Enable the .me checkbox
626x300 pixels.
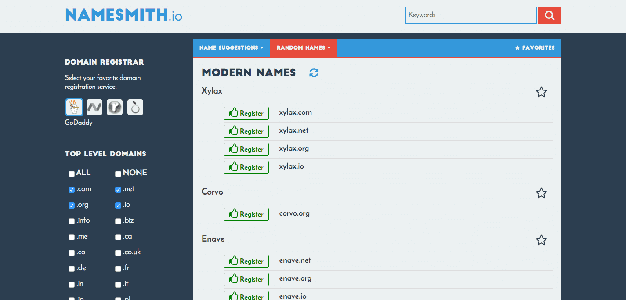(72, 237)
